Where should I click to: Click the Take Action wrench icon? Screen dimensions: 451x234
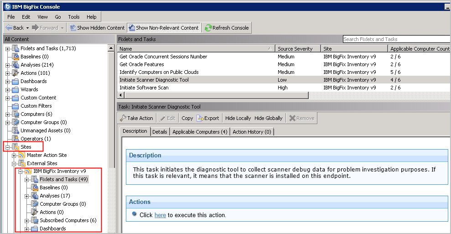122,118
